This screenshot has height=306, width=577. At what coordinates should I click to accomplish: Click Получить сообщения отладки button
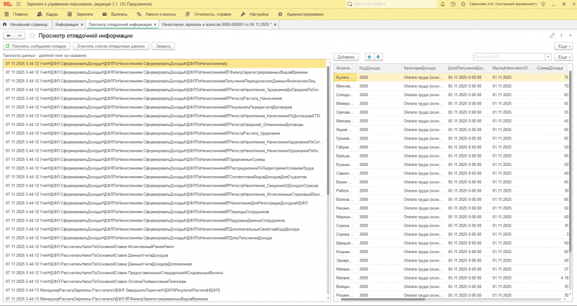[x=37, y=46]
